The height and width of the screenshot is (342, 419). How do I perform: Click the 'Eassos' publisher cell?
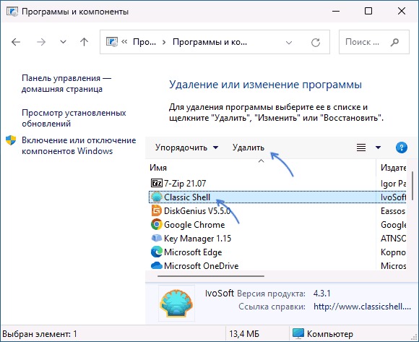click(393, 211)
